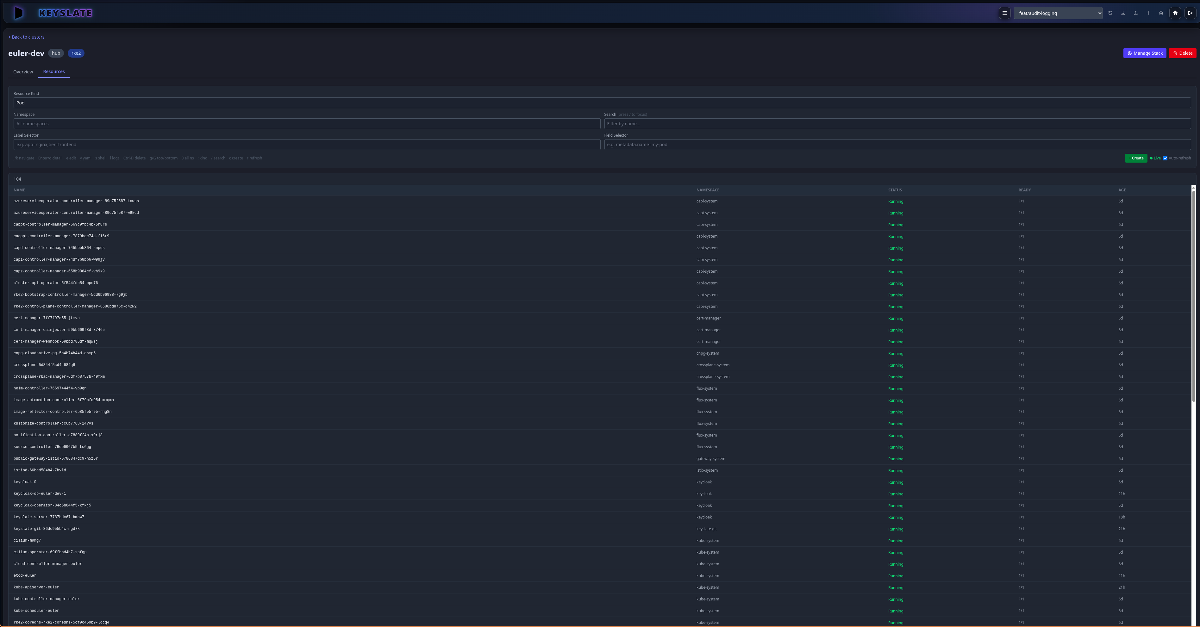Viewport: 1200px width, 627px height.
Task: Click the Live status indicator
Action: click(x=1155, y=158)
